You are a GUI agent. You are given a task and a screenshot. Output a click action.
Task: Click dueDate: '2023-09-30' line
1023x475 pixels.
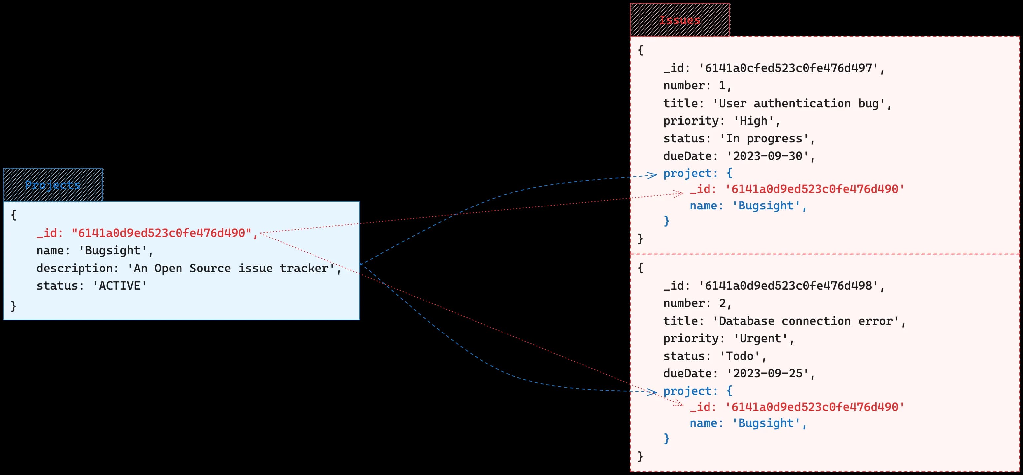tap(739, 156)
